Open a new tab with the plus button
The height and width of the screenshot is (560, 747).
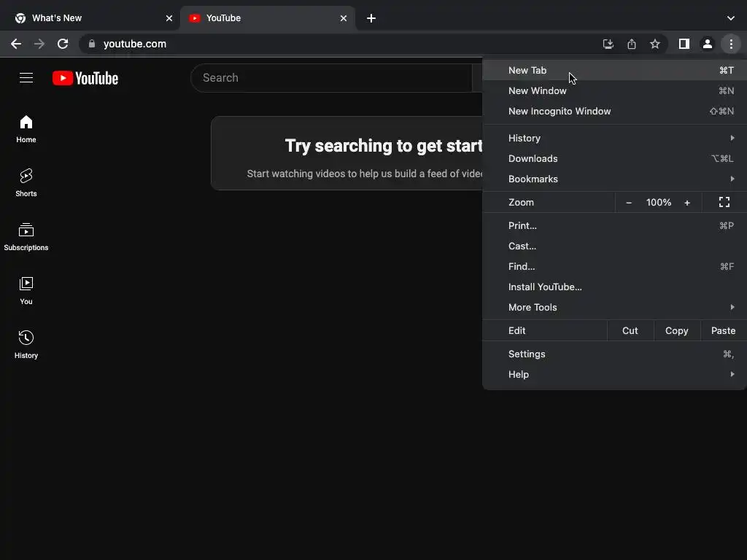point(371,18)
